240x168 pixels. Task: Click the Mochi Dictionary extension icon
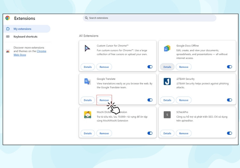88,115
